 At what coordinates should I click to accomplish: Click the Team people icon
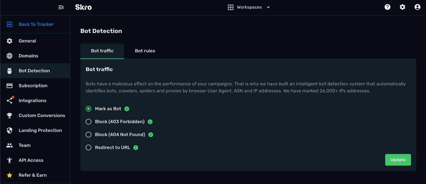click(x=9, y=145)
